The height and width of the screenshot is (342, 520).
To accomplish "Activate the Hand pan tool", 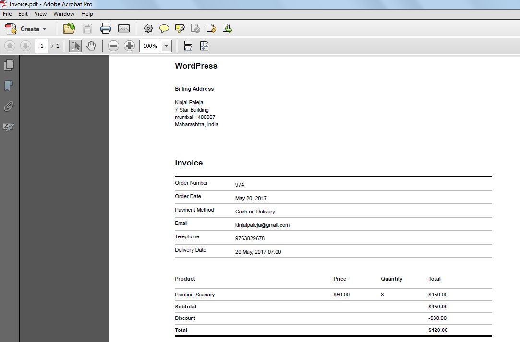I will pyautogui.click(x=91, y=46).
